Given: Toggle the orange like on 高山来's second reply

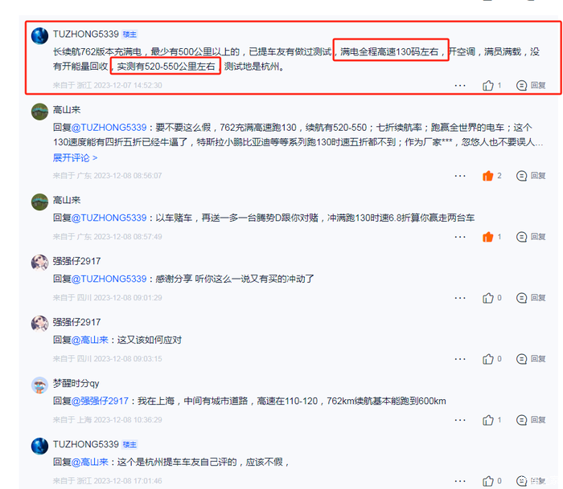Looking at the screenshot, I should (488, 237).
